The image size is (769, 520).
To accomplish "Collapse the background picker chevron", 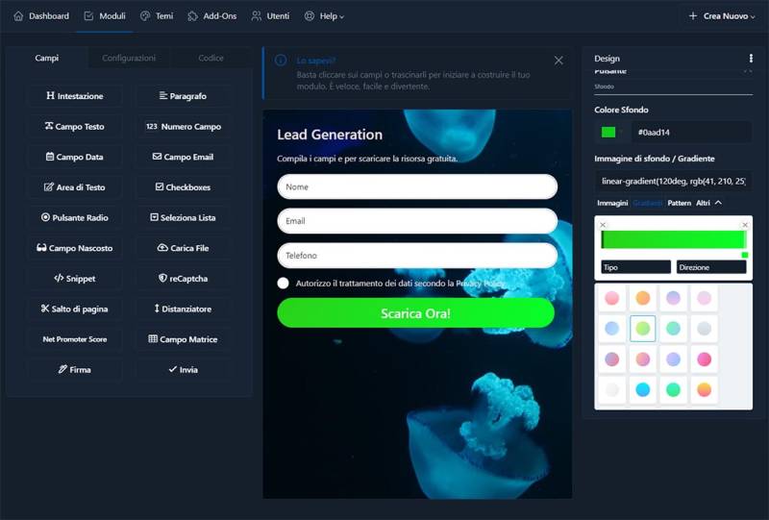I will pos(718,203).
